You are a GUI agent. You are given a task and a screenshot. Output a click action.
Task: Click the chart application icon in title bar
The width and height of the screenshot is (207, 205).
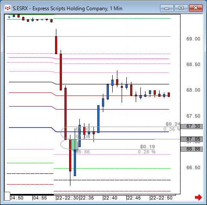click(8, 8)
